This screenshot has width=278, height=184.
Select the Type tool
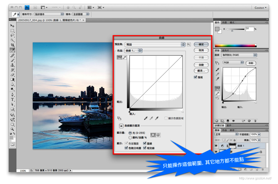pos(12,99)
